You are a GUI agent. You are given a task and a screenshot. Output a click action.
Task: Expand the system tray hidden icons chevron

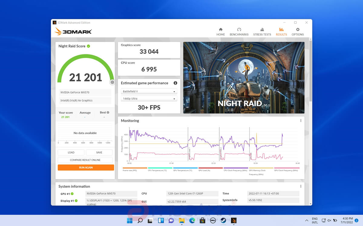click(306, 221)
